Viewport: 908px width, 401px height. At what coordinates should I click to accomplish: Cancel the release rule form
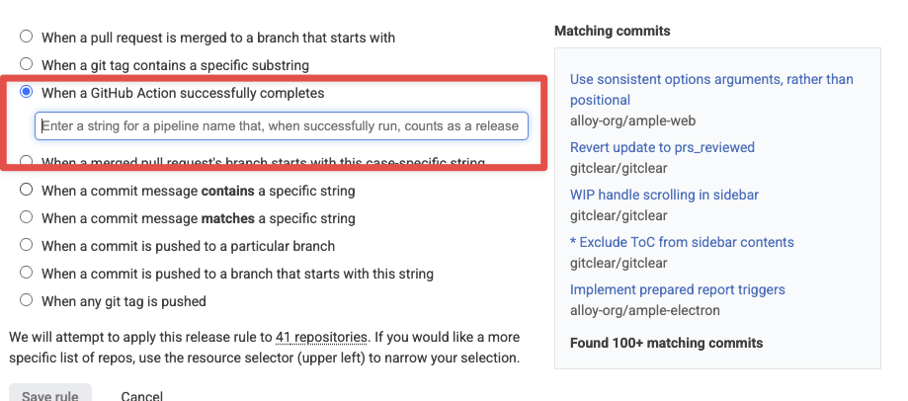(x=141, y=395)
